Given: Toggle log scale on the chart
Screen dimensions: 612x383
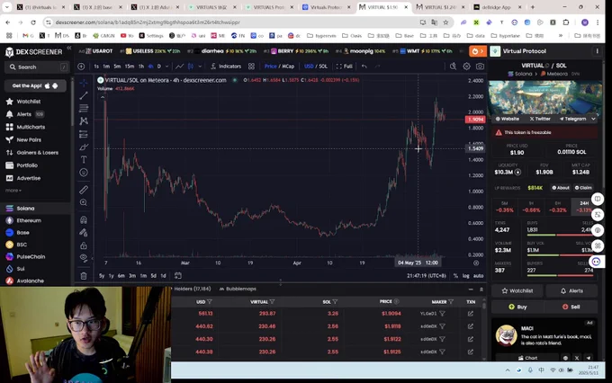Looking at the screenshot, I should coord(466,276).
